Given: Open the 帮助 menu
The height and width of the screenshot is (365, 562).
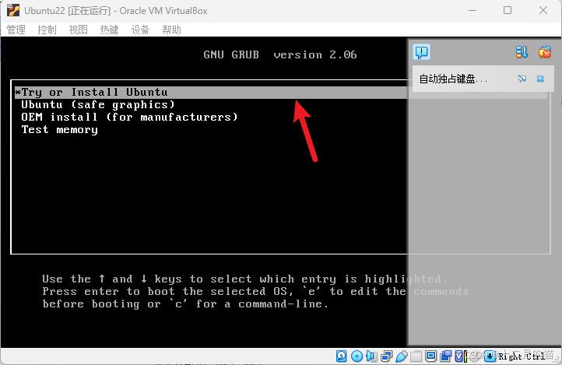Looking at the screenshot, I should point(171,30).
